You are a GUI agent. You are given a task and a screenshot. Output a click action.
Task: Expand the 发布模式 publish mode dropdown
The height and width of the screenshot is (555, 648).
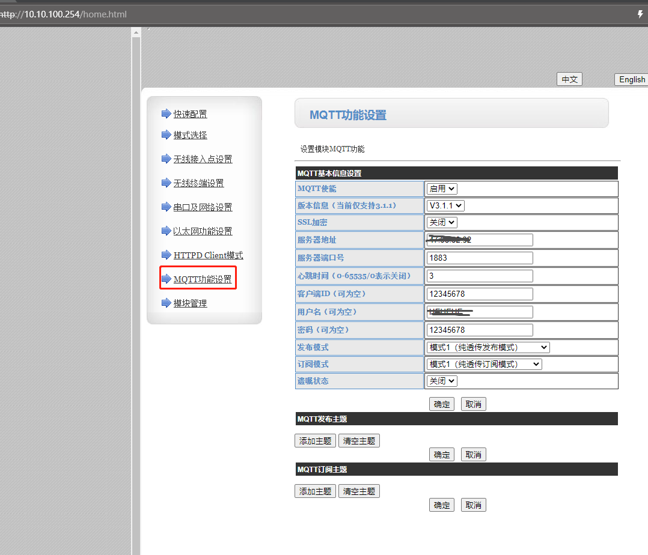click(488, 347)
